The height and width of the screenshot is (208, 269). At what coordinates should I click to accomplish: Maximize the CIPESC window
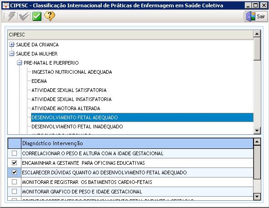coord(255,5)
